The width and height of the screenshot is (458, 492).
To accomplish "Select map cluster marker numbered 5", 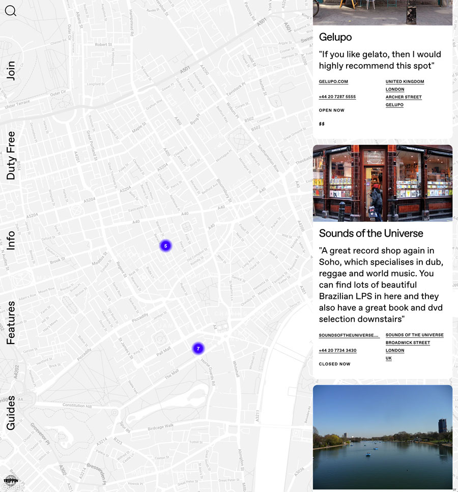I will [x=166, y=246].
